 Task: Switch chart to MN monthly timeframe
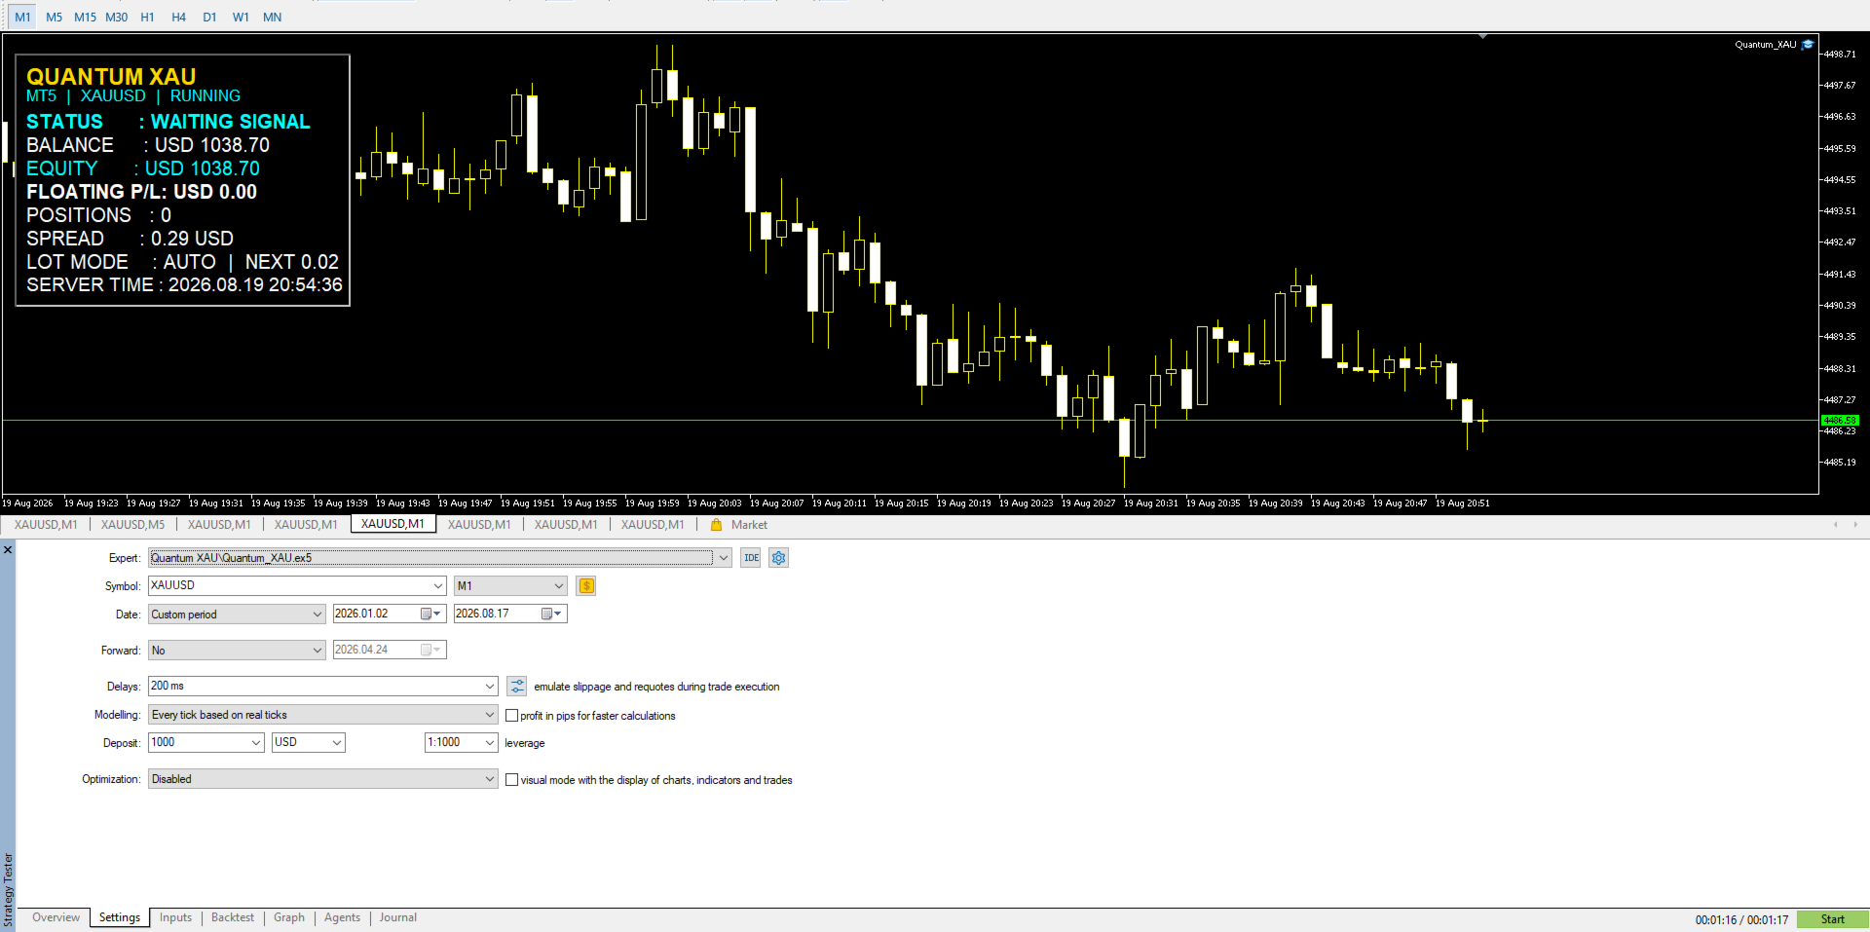pos(272,18)
